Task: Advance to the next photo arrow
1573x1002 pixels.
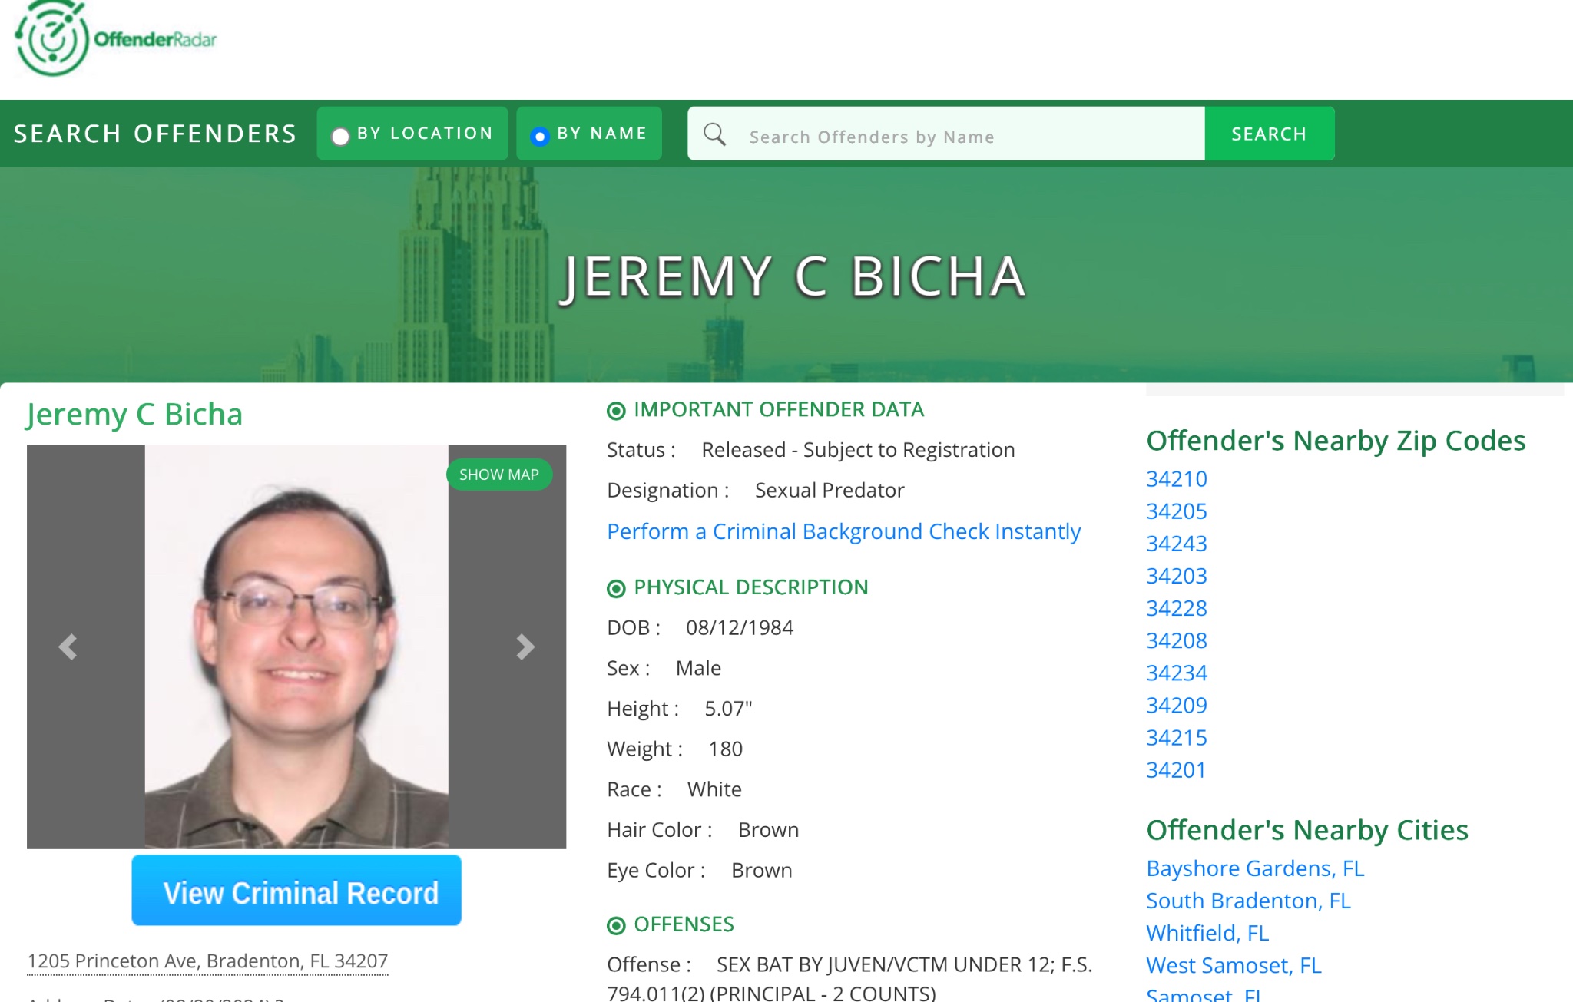Action: (525, 647)
